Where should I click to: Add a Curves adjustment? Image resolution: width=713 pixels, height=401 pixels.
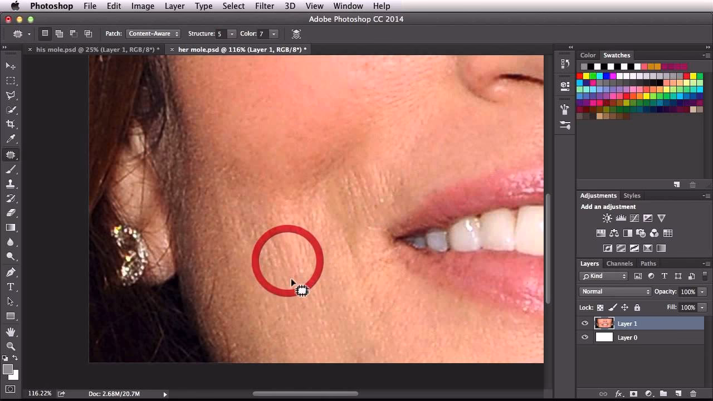click(634, 218)
